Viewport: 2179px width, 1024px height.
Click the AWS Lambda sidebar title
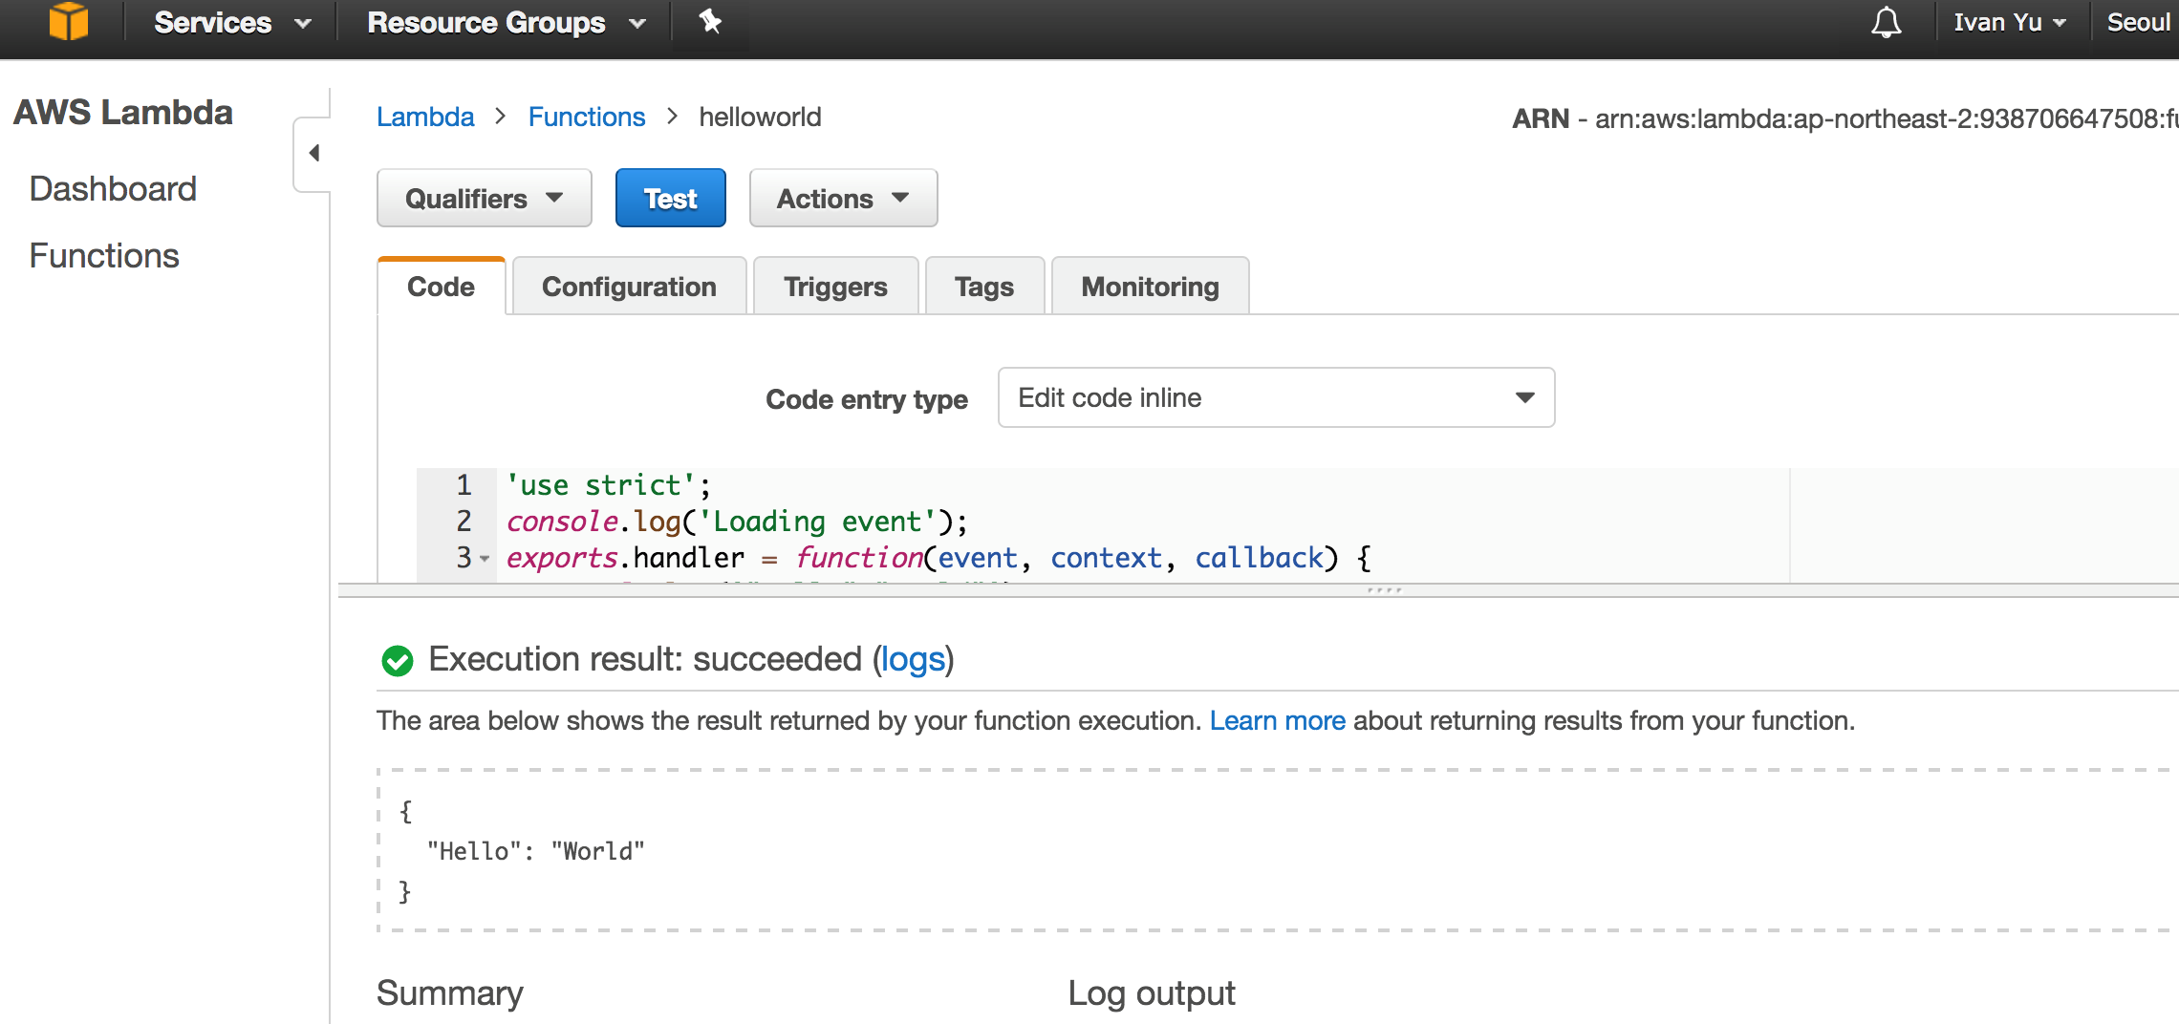123,113
